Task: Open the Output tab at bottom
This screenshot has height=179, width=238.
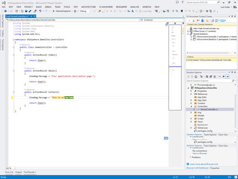Action: point(18,172)
